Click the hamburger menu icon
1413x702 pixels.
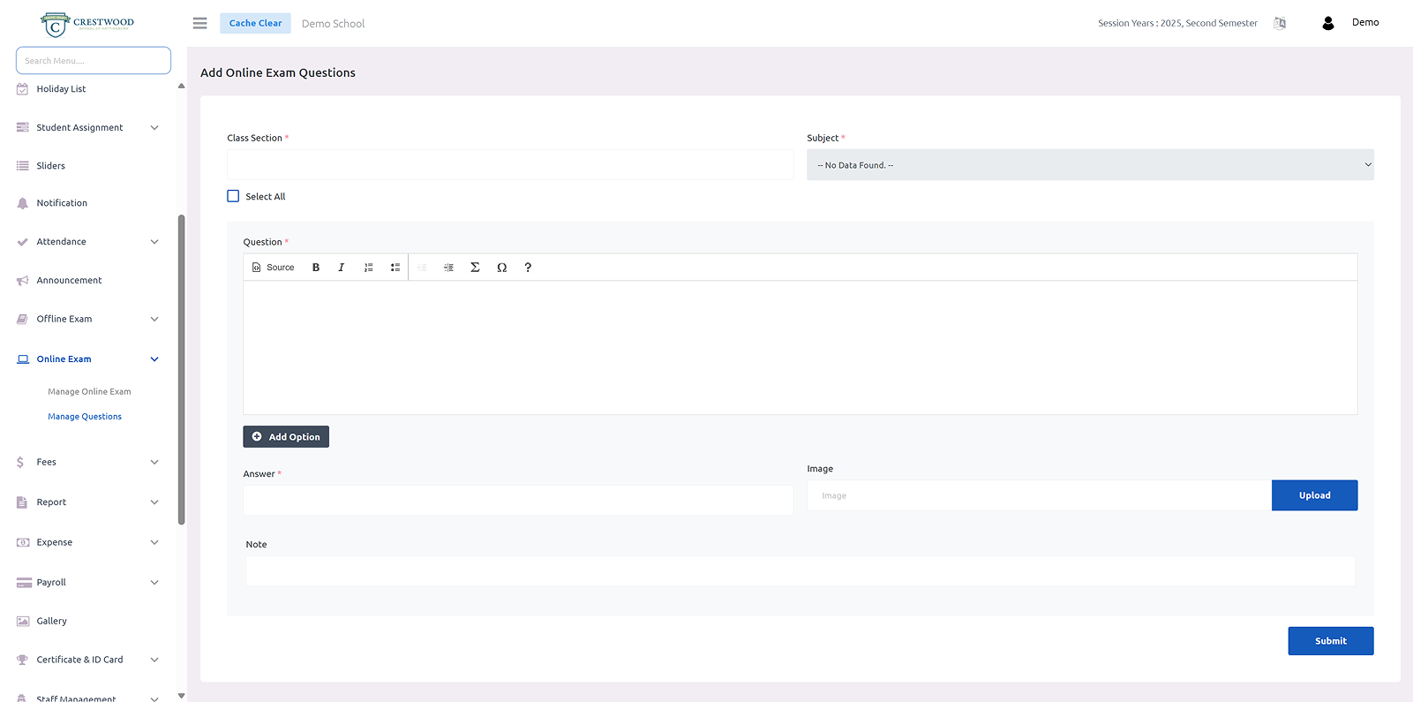[200, 23]
